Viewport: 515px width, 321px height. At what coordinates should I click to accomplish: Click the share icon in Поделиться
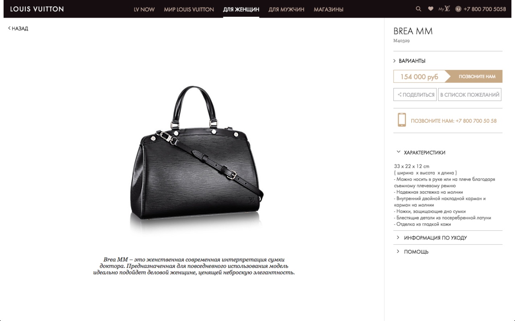400,95
